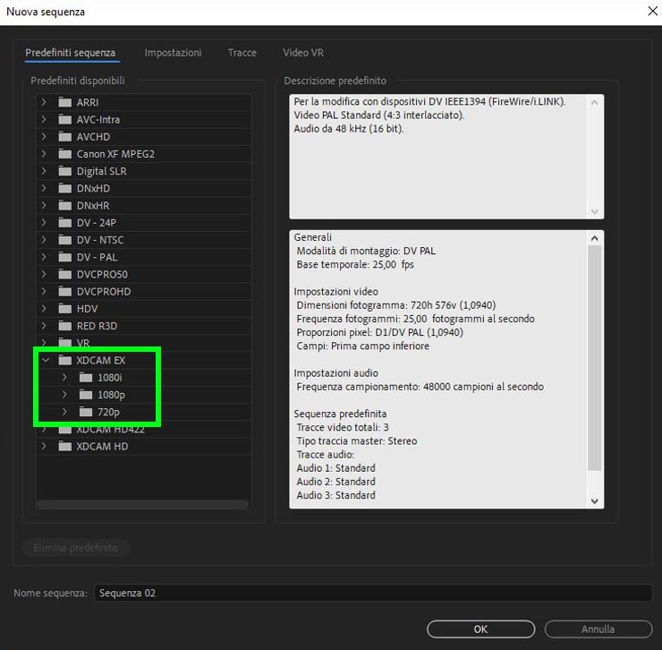Image resolution: width=662 pixels, height=650 pixels.
Task: Close the Nuova sequenza dialog
Action: tap(653, 12)
